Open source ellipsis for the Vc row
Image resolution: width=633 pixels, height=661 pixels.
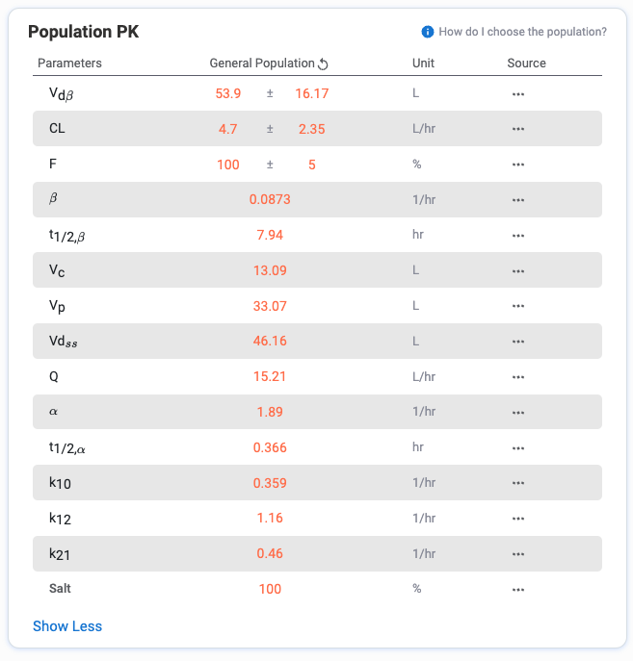[x=518, y=271]
